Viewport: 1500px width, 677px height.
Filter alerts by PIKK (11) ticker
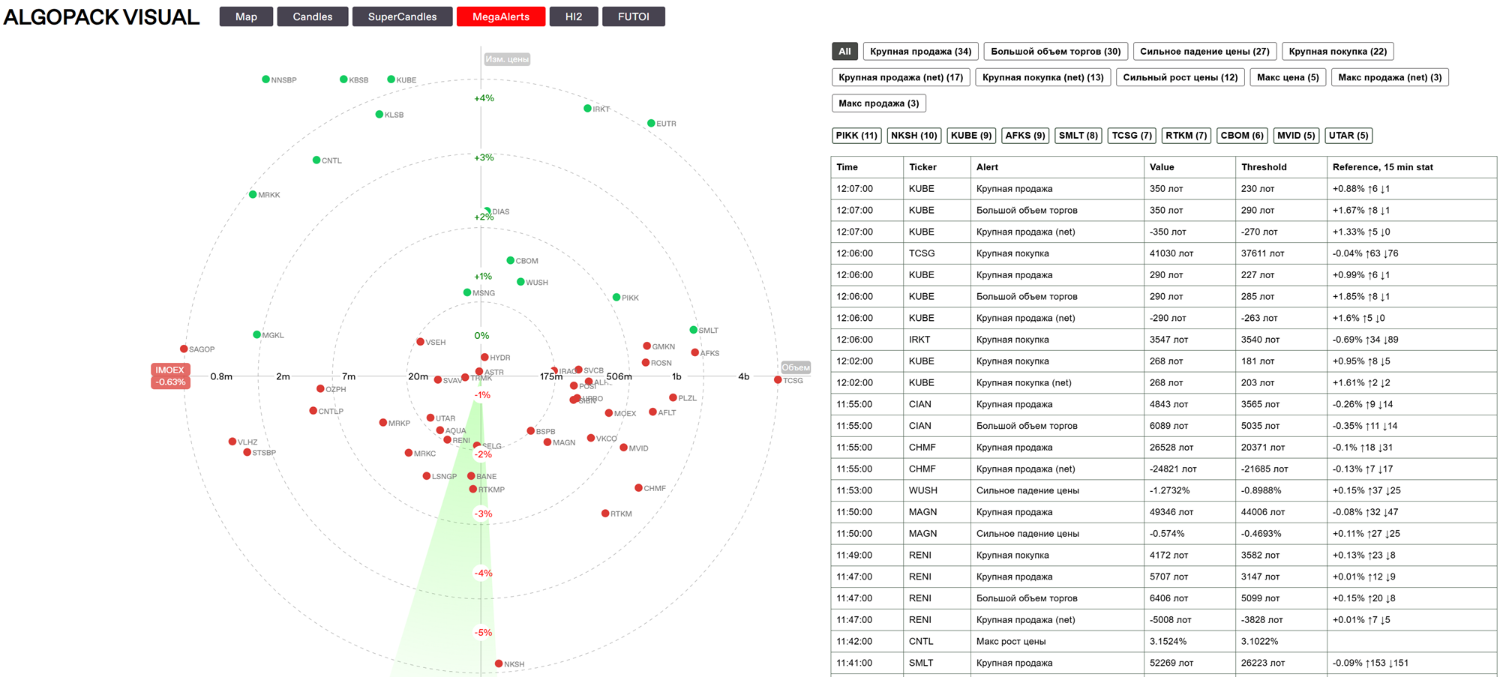[x=856, y=136]
